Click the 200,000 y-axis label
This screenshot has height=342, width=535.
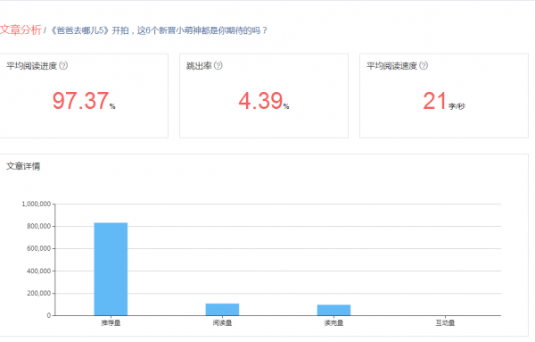click(x=39, y=293)
